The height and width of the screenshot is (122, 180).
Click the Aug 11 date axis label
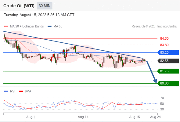point(31,117)
